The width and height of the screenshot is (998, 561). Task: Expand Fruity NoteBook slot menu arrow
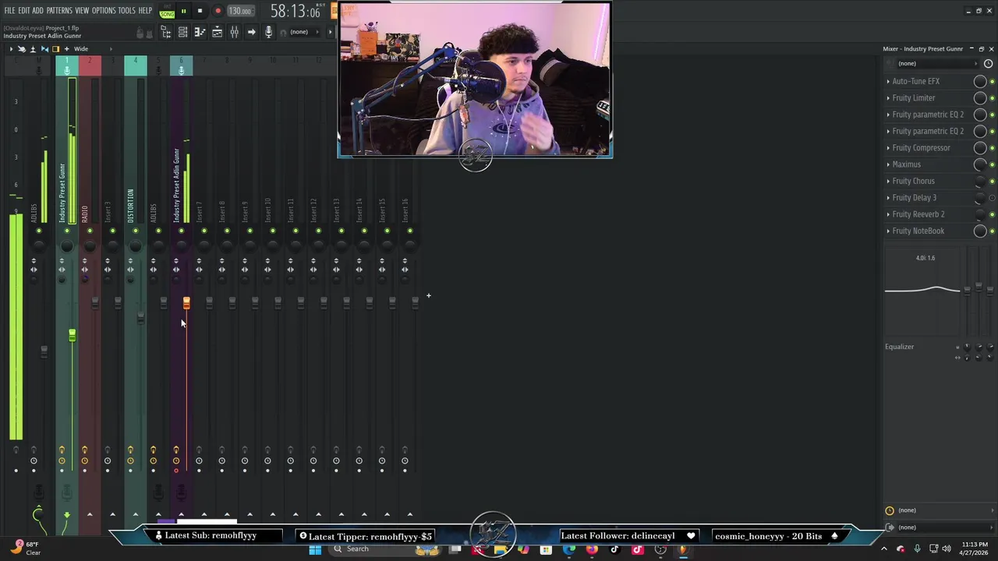point(888,231)
